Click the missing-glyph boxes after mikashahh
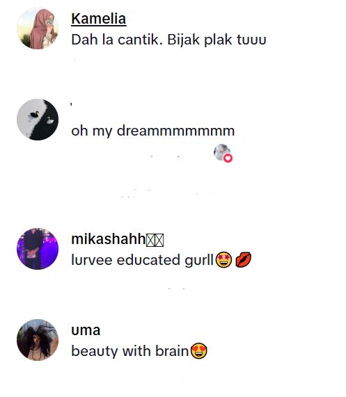This screenshot has width=346, height=397. tap(155, 240)
